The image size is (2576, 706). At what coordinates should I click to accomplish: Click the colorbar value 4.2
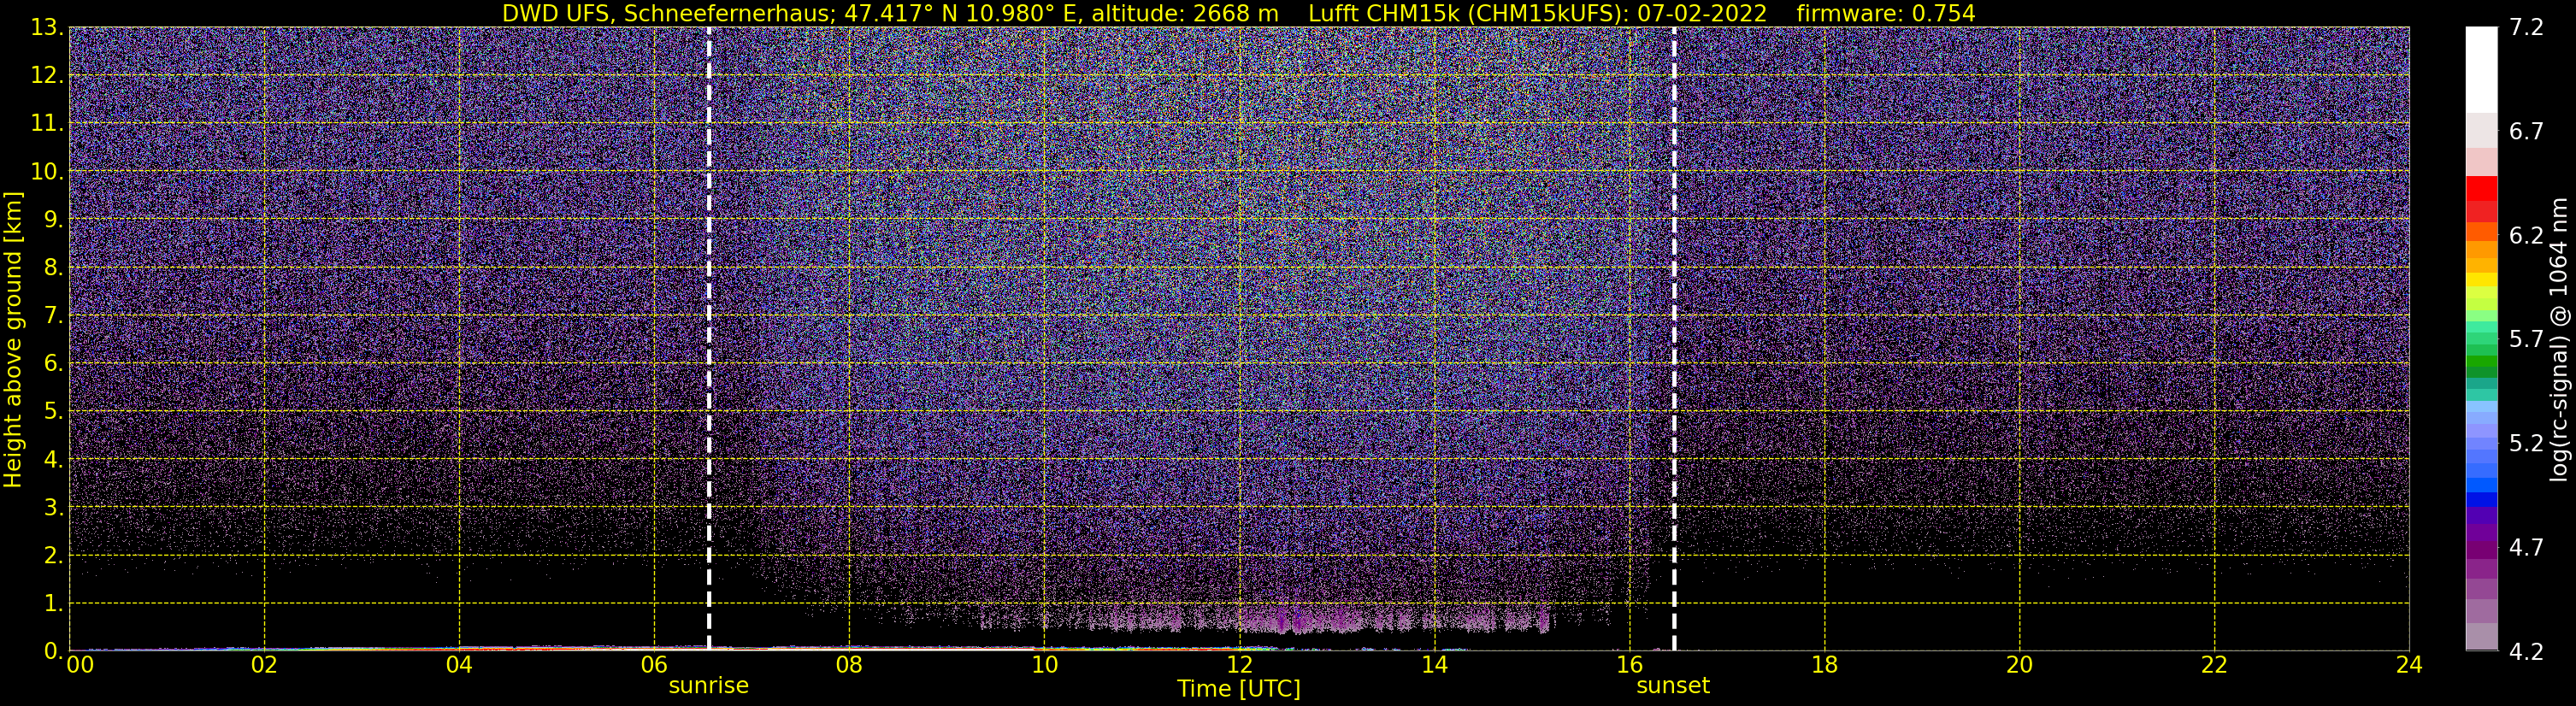(2526, 652)
